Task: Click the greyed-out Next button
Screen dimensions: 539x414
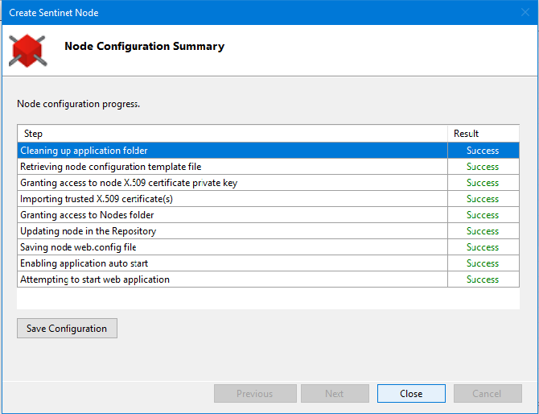Action: coord(335,393)
